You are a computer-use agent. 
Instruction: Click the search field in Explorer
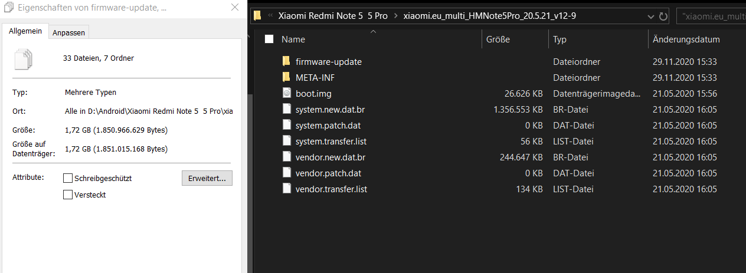coord(711,16)
